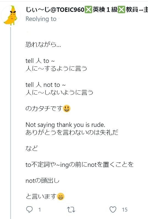Click the translation ありがとうを言わないのは失礼だ
Screen dimensions: 148x219
coord(72,132)
